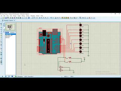Click the Open Project folder icon
This screenshot has height=91, width=121.
(x=4, y=18)
